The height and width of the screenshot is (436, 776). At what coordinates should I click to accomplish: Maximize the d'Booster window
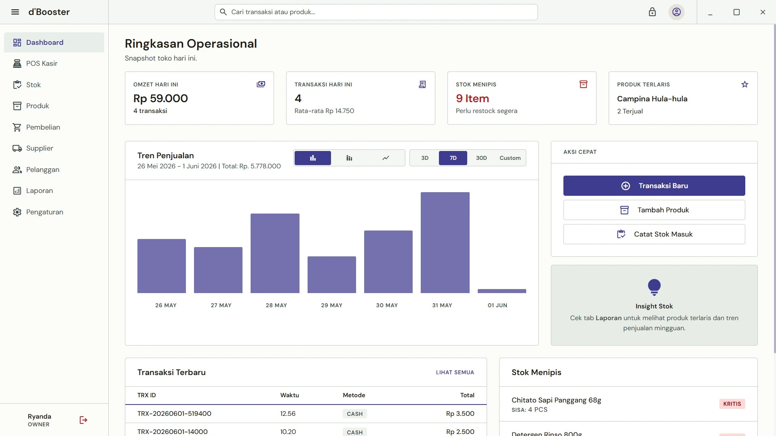[x=736, y=12]
